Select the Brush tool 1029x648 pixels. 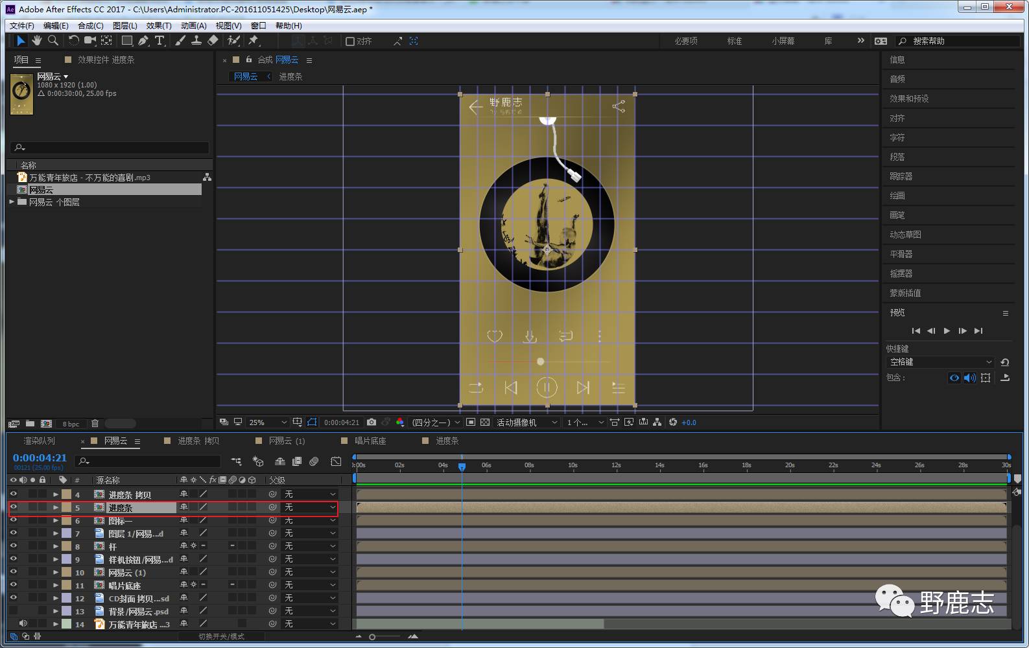[x=180, y=41]
